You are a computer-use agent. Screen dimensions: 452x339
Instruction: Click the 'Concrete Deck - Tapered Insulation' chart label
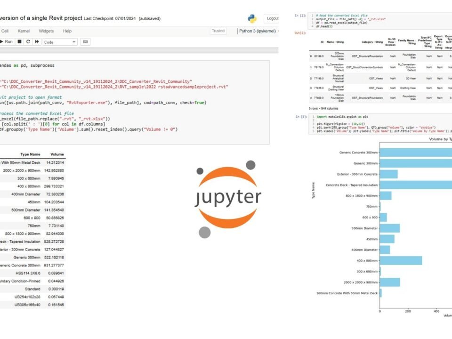point(352,185)
